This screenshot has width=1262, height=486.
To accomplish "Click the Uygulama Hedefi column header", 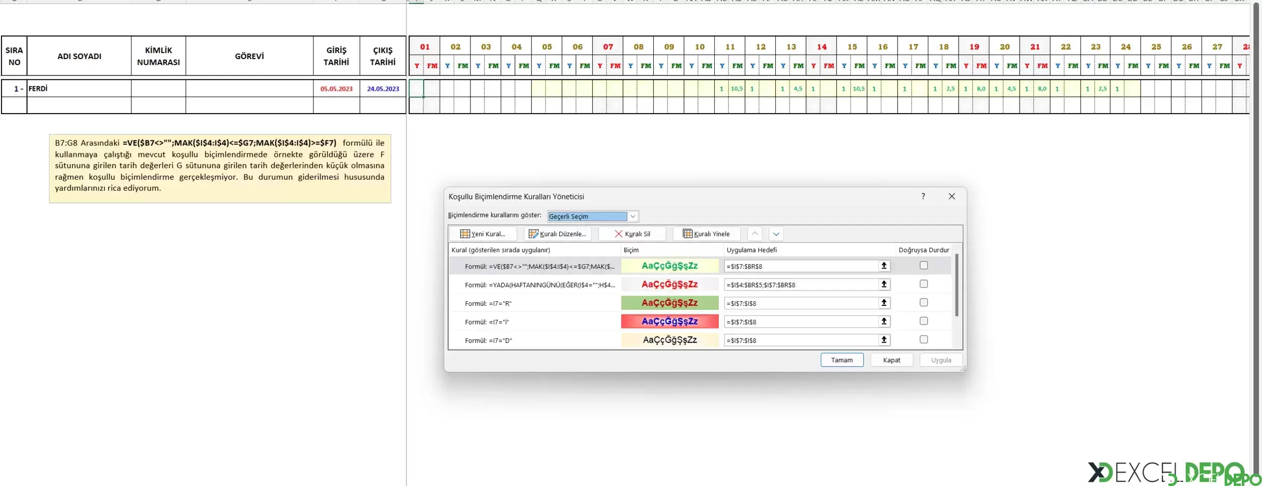I will 752,250.
